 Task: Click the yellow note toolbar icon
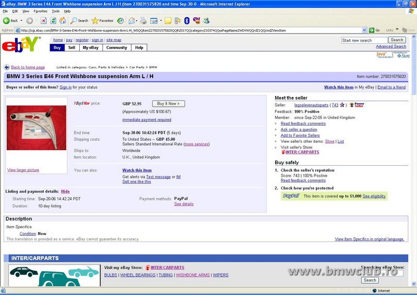pos(168,21)
